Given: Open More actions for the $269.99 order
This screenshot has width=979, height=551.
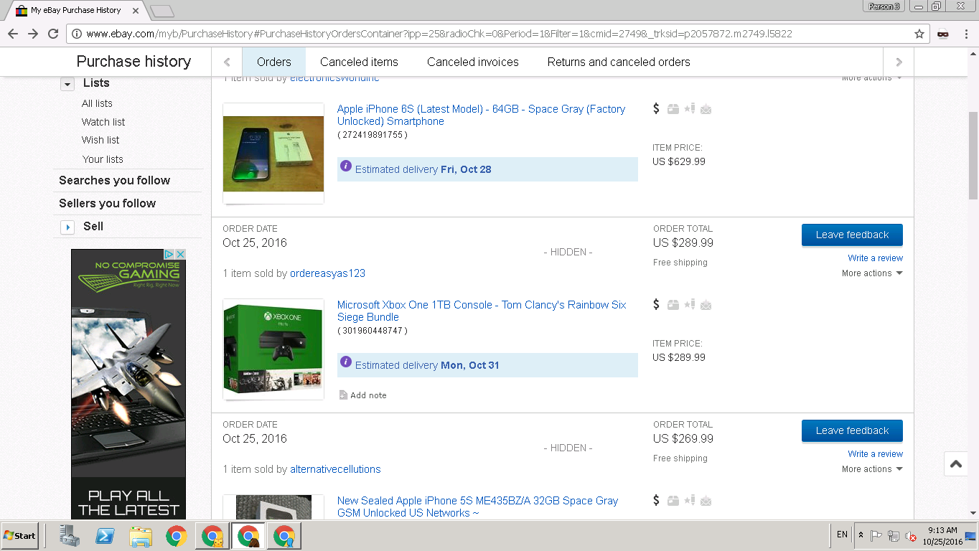Looking at the screenshot, I should pyautogui.click(x=872, y=469).
